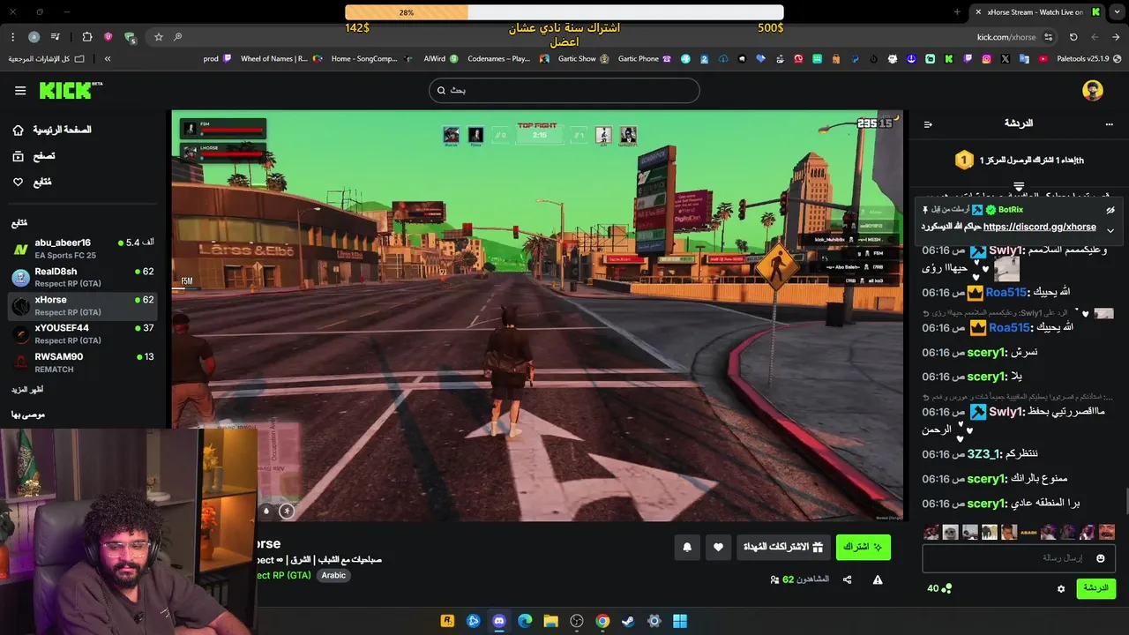Open File Explorer from the taskbar
This screenshot has width=1129, height=635.
click(x=550, y=621)
